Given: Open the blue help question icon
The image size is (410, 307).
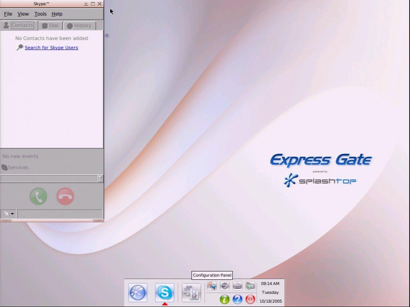Looking at the screenshot, I should [237, 299].
